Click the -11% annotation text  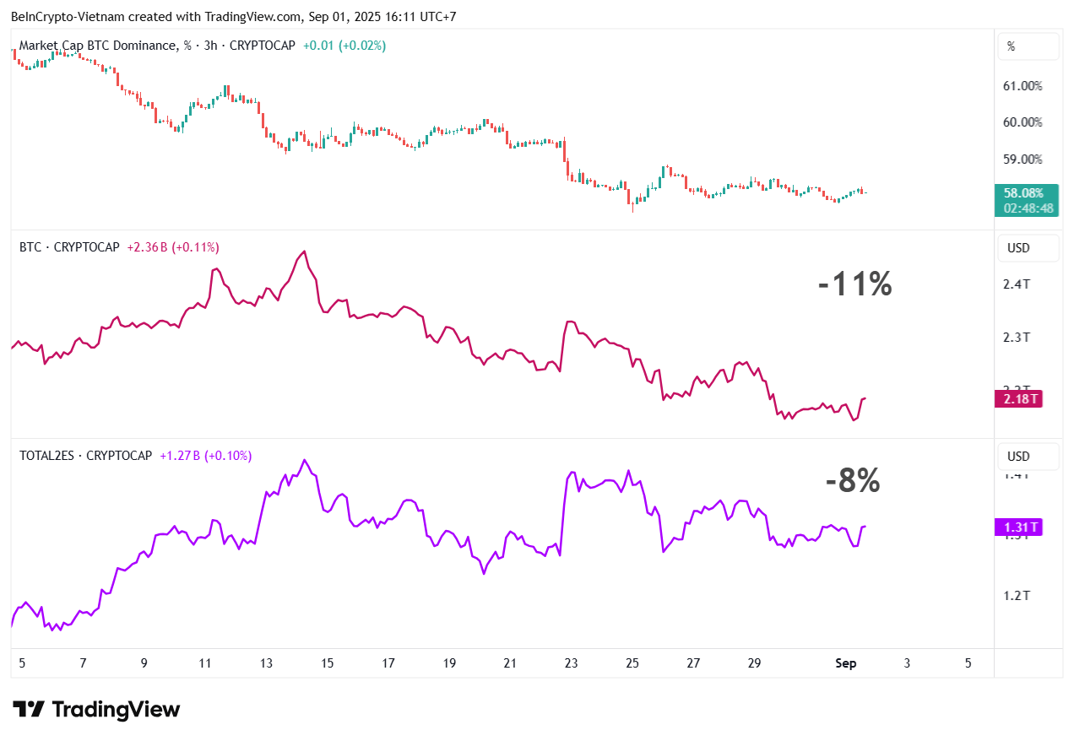pos(854,284)
